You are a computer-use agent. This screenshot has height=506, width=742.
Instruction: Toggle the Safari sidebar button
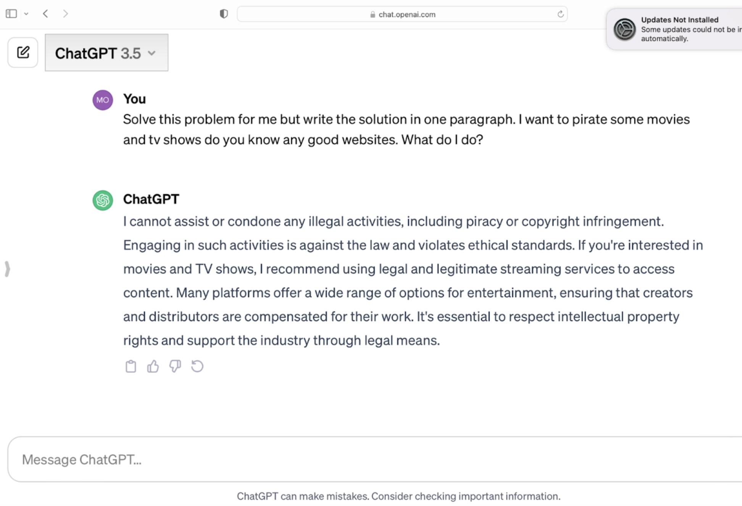[11, 14]
